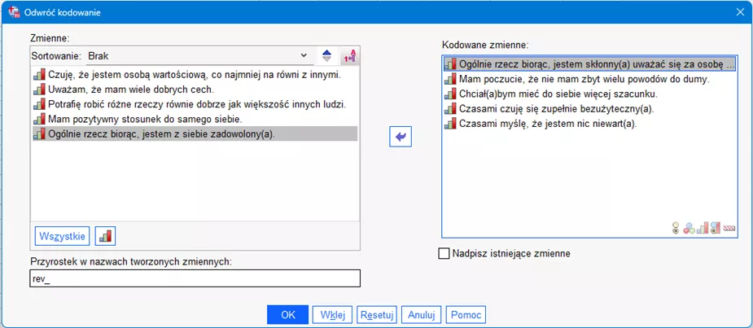This screenshot has width=753, height=328.
Task: Click the ordinal variables filter icon button
Action: point(106,236)
